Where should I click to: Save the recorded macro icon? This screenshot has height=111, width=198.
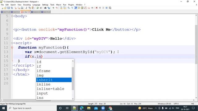tap(110, 8)
